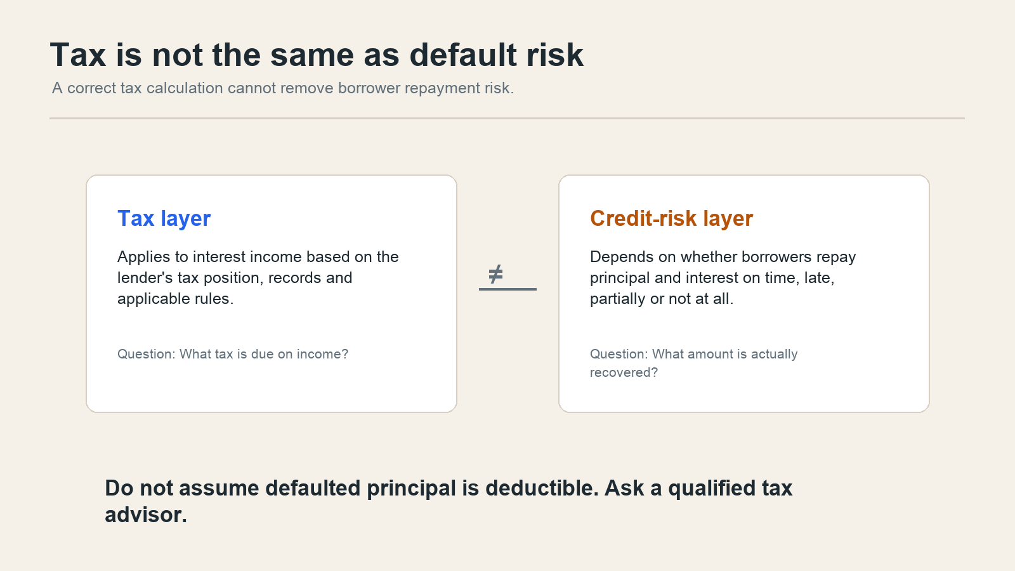Screen dimensions: 1015x571
Task: Click 'Depends on whether borrowers repay' line
Action: pyautogui.click(x=723, y=257)
